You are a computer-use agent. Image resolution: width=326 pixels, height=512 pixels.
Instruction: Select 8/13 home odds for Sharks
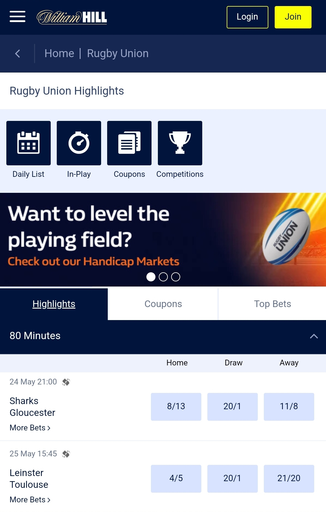click(x=176, y=407)
